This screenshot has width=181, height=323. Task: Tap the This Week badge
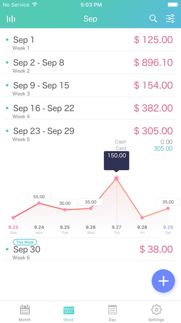click(x=25, y=242)
